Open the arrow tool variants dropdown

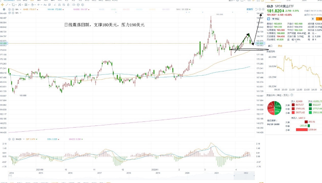pos(41,5)
